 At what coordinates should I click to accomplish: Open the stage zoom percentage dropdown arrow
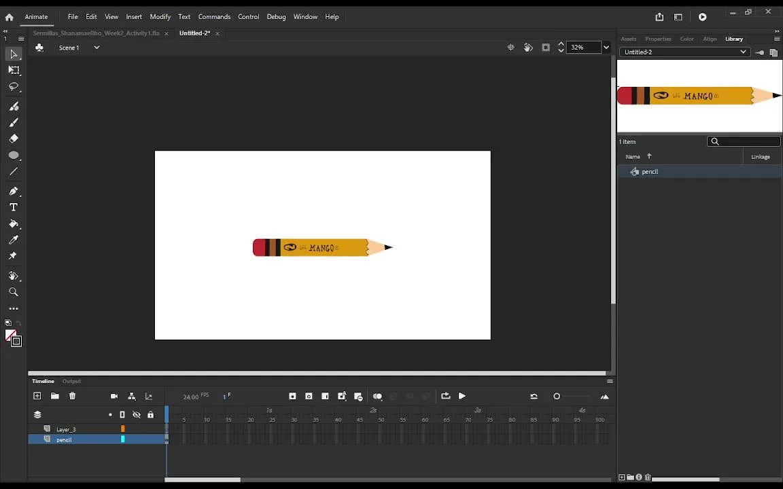pyautogui.click(x=606, y=48)
